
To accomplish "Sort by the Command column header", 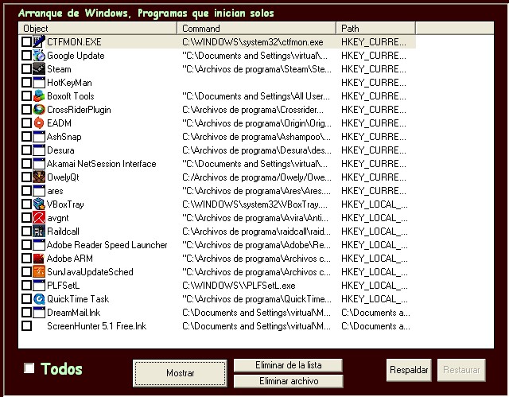I will pyautogui.click(x=256, y=28).
